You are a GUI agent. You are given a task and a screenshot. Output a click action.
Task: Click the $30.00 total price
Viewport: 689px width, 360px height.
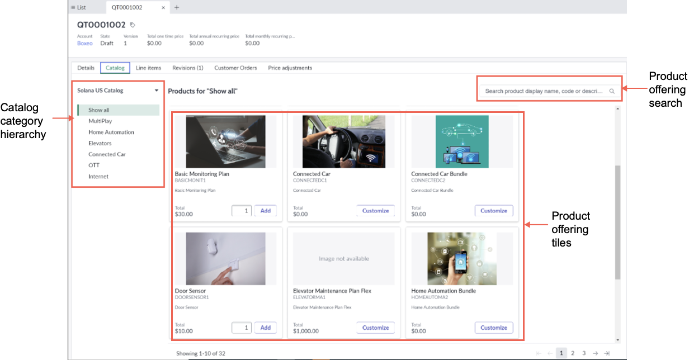(184, 214)
